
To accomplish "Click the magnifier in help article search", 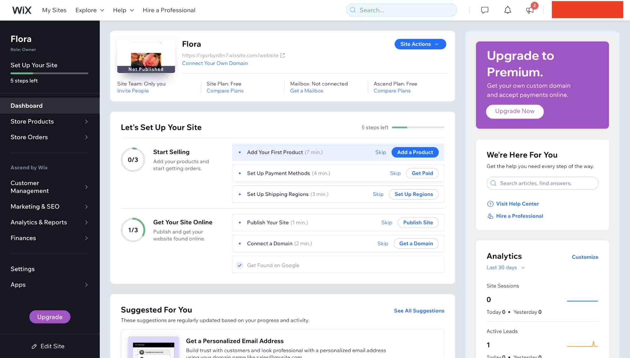I will pos(493,183).
